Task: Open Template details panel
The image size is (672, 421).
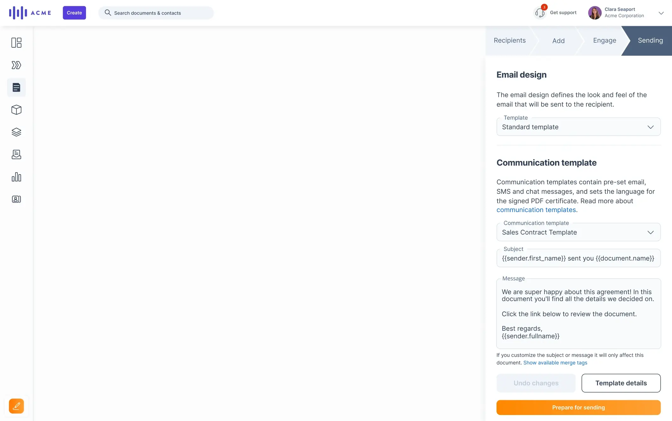Action: [621, 383]
